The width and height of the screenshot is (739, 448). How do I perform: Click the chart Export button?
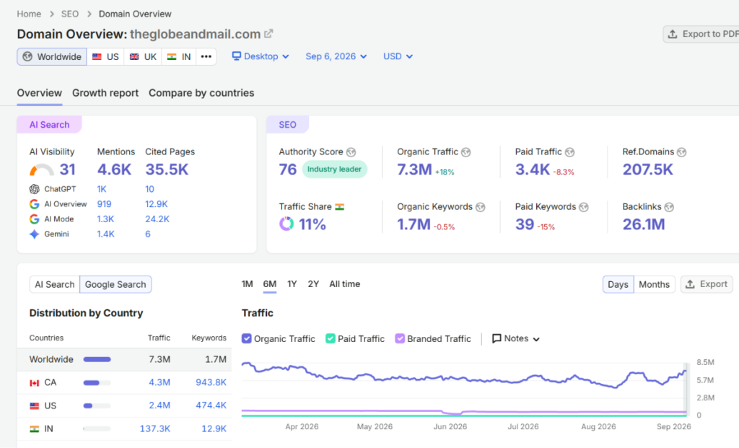pos(707,284)
